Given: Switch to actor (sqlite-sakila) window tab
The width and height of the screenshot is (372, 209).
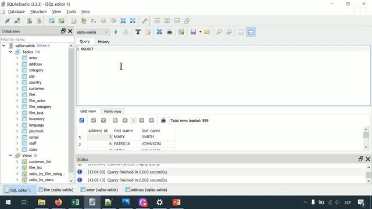Looking at the screenshot, I should (99, 190).
